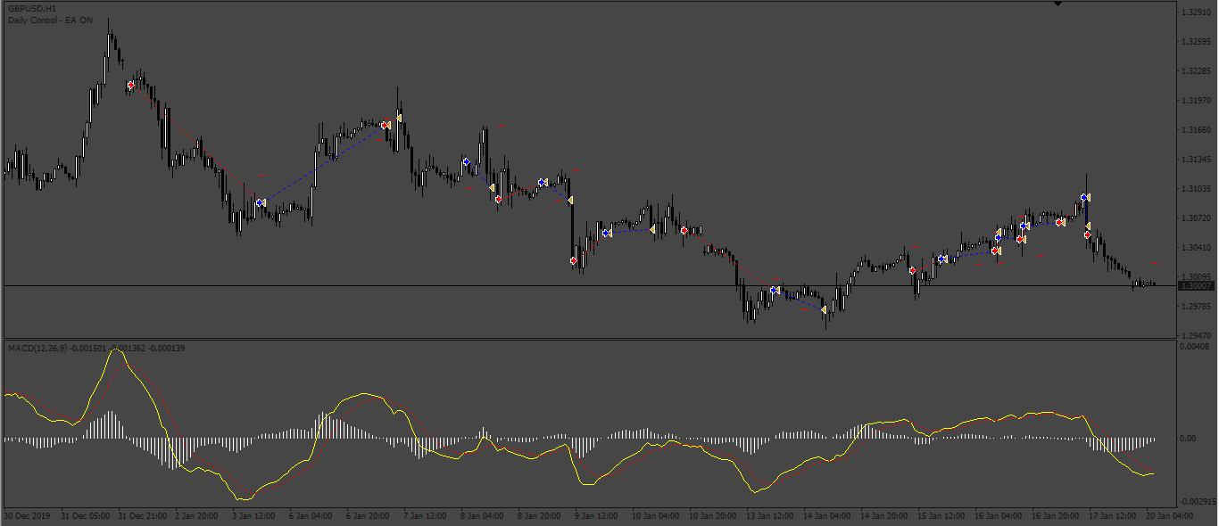Select the chart shift triangle marker at top
This screenshot has width=1219, height=526.
[1057, 4]
